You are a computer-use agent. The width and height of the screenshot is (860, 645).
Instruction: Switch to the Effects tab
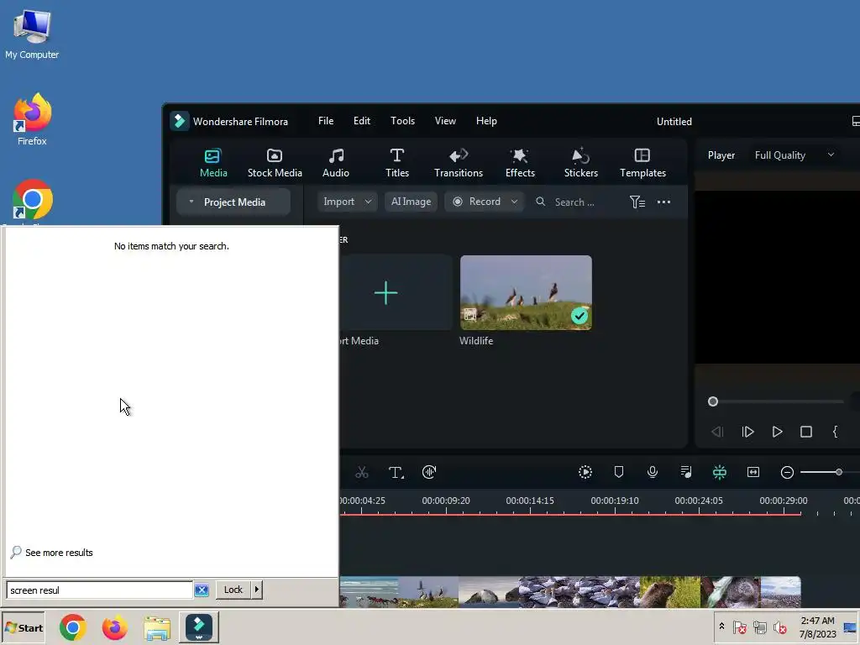pyautogui.click(x=520, y=163)
